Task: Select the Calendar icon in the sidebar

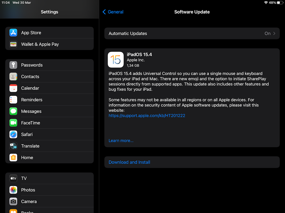Action: (13, 88)
